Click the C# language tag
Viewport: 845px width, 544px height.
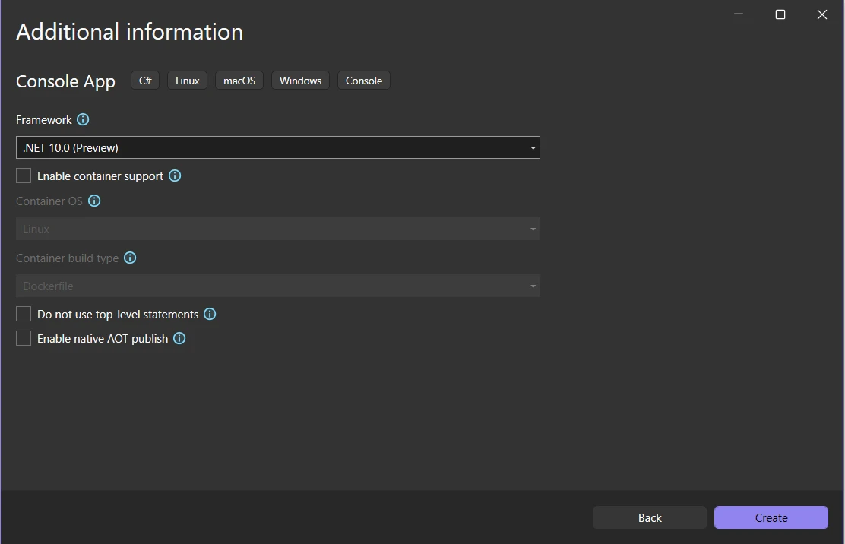pos(145,81)
